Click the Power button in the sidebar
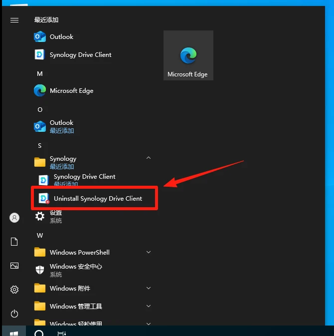 coord(14,314)
